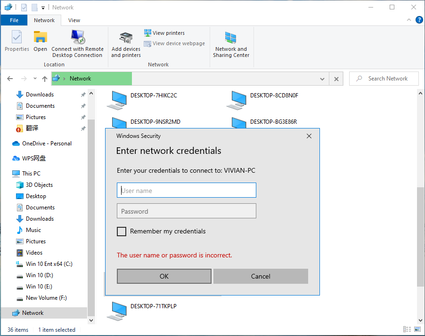Screen dimensions: 425x336
Task: Cancel the network credentials dialog
Action: point(261,276)
